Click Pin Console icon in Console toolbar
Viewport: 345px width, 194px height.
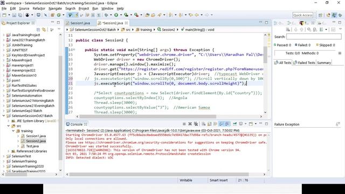point(235,124)
